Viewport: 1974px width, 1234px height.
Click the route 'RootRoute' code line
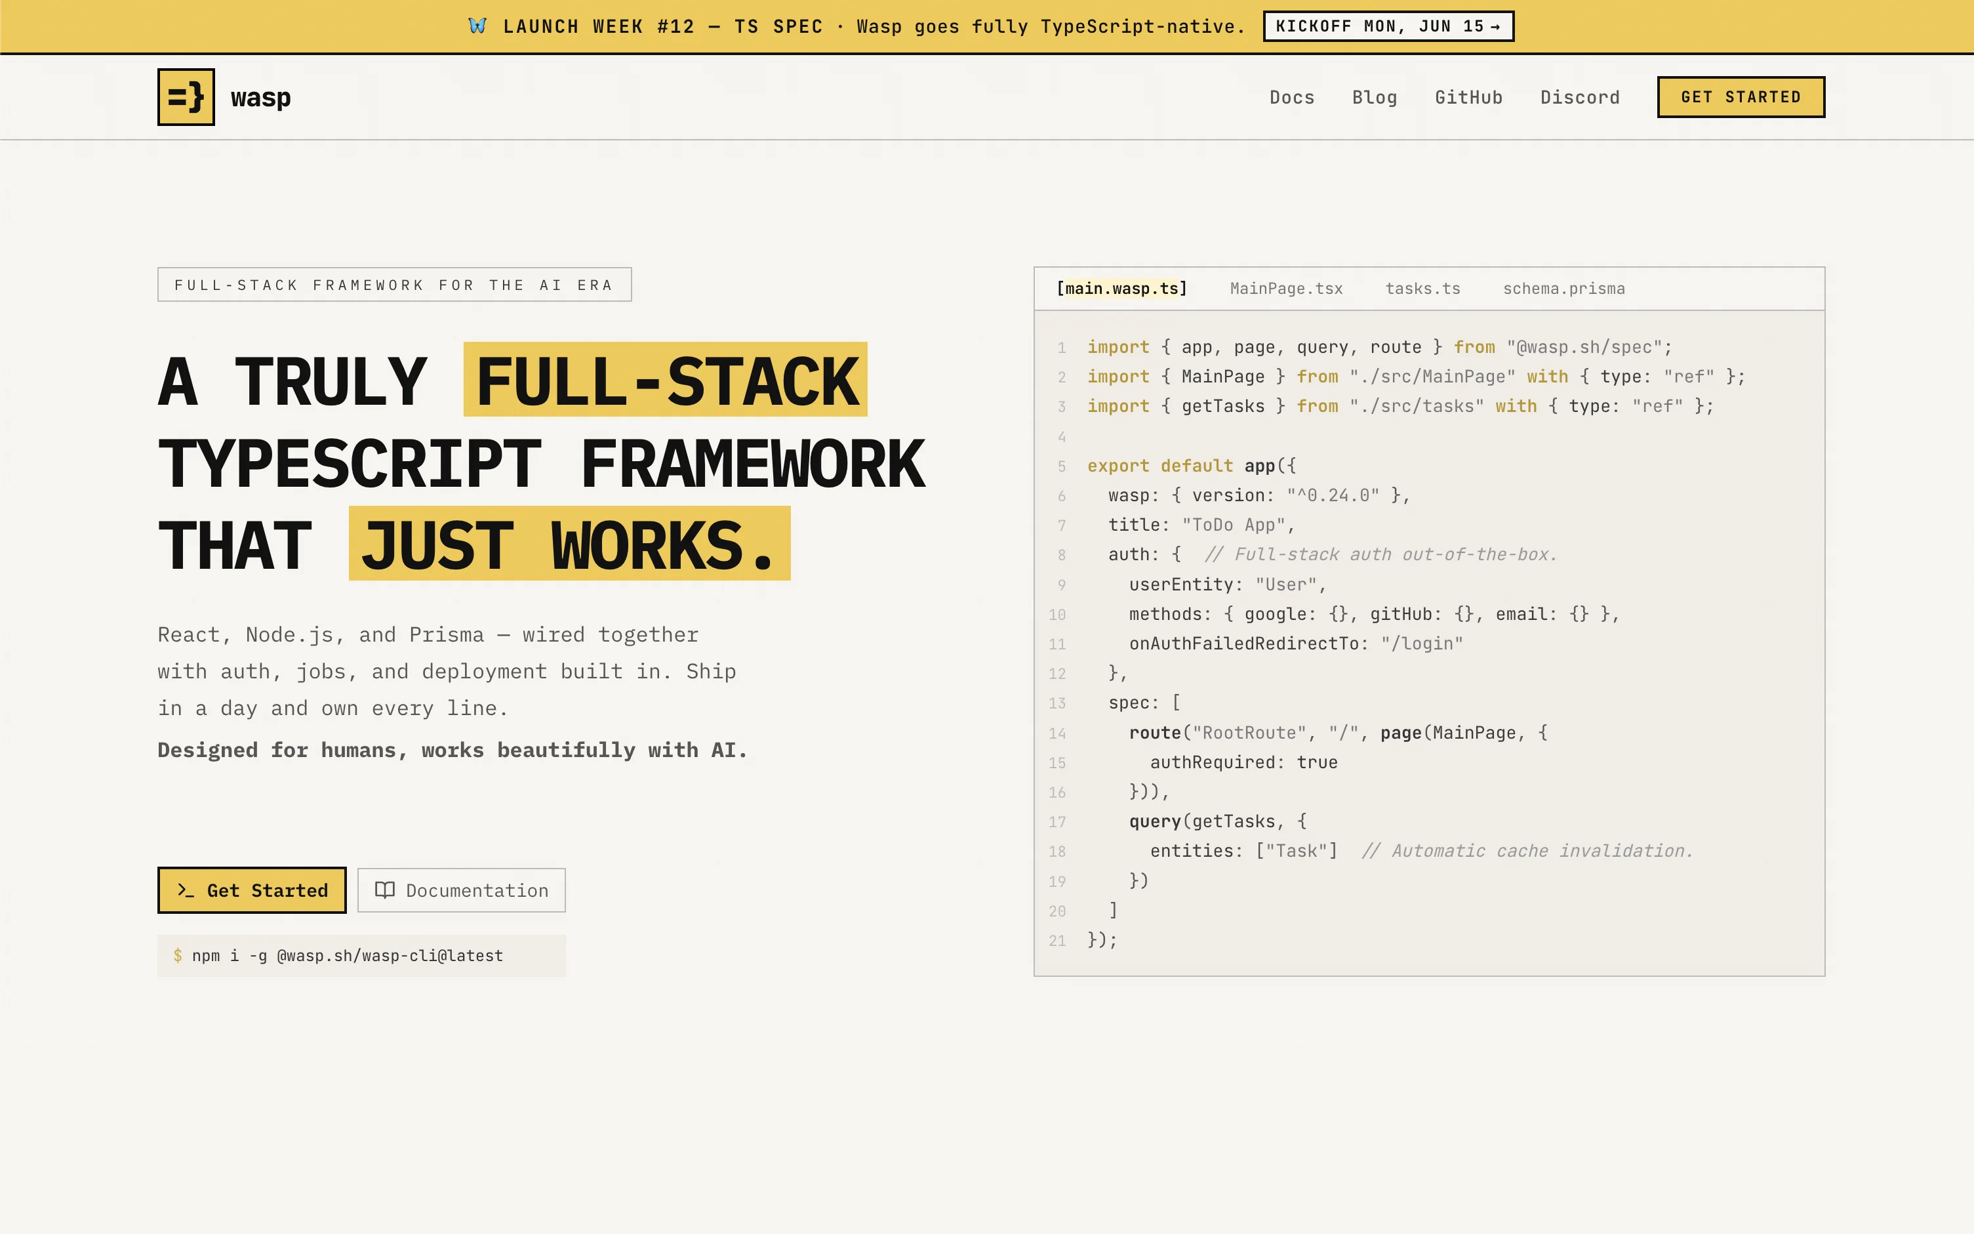click(1338, 733)
